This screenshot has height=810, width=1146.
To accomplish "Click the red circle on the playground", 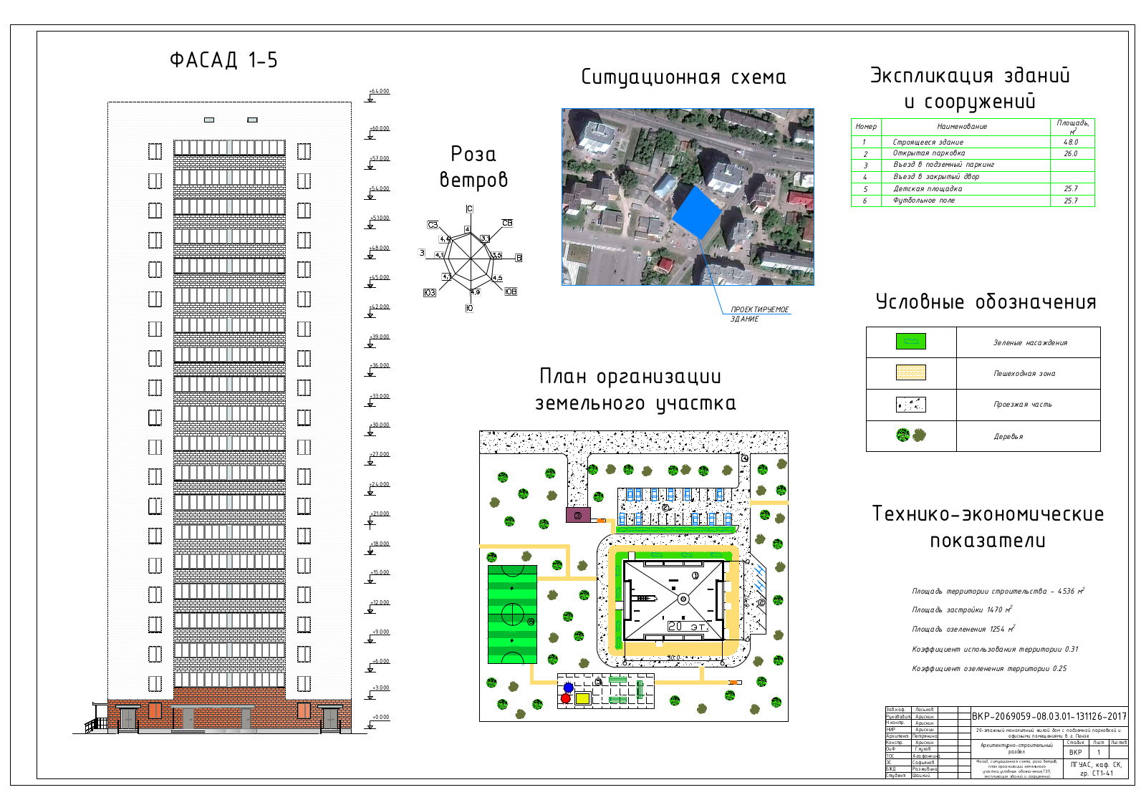I will tap(566, 698).
